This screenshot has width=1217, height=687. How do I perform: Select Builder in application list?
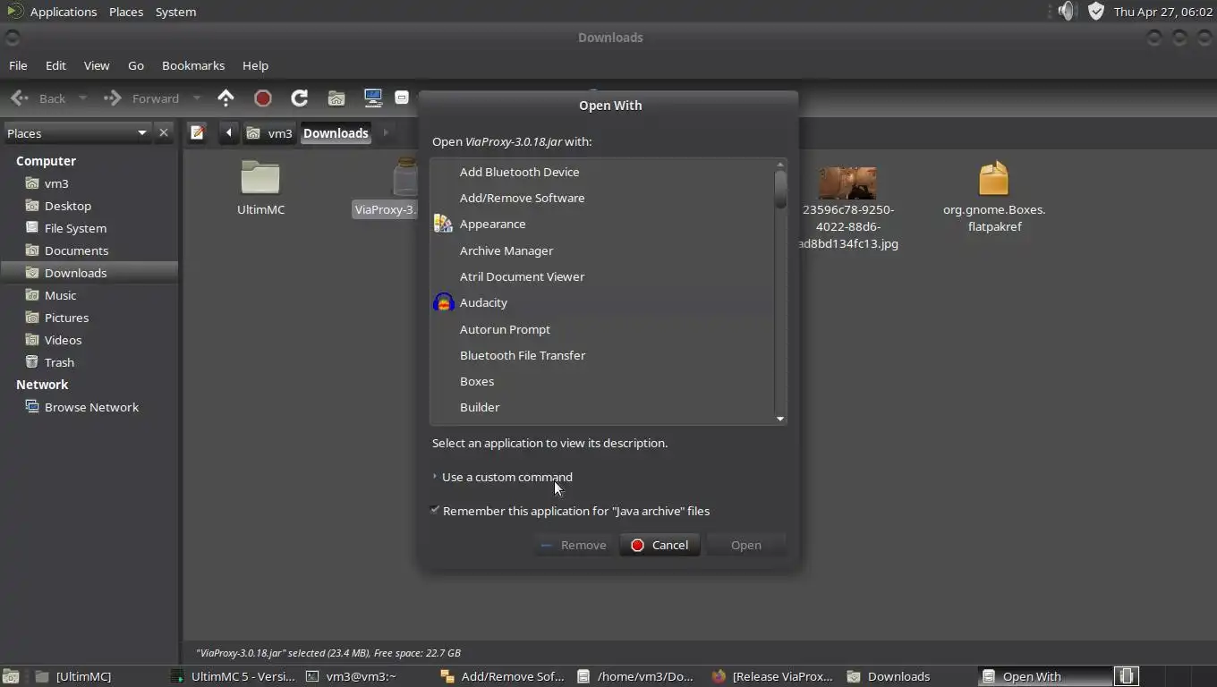[x=602, y=407]
